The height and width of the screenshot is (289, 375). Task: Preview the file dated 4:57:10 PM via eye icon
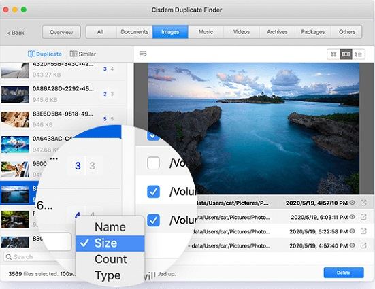pyautogui.click(x=352, y=203)
